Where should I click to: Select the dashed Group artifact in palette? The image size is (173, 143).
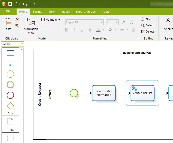coord(10,138)
